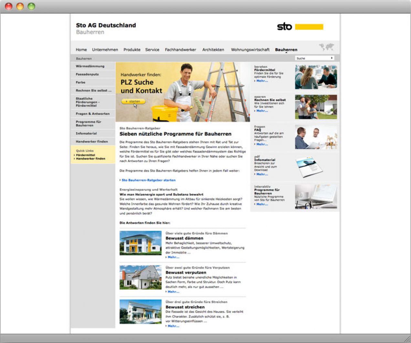Select Fassadenputz from the sidebar menu

(87, 74)
